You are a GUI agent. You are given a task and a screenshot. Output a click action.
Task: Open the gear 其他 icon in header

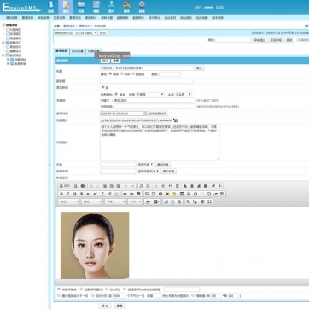tap(142, 7)
